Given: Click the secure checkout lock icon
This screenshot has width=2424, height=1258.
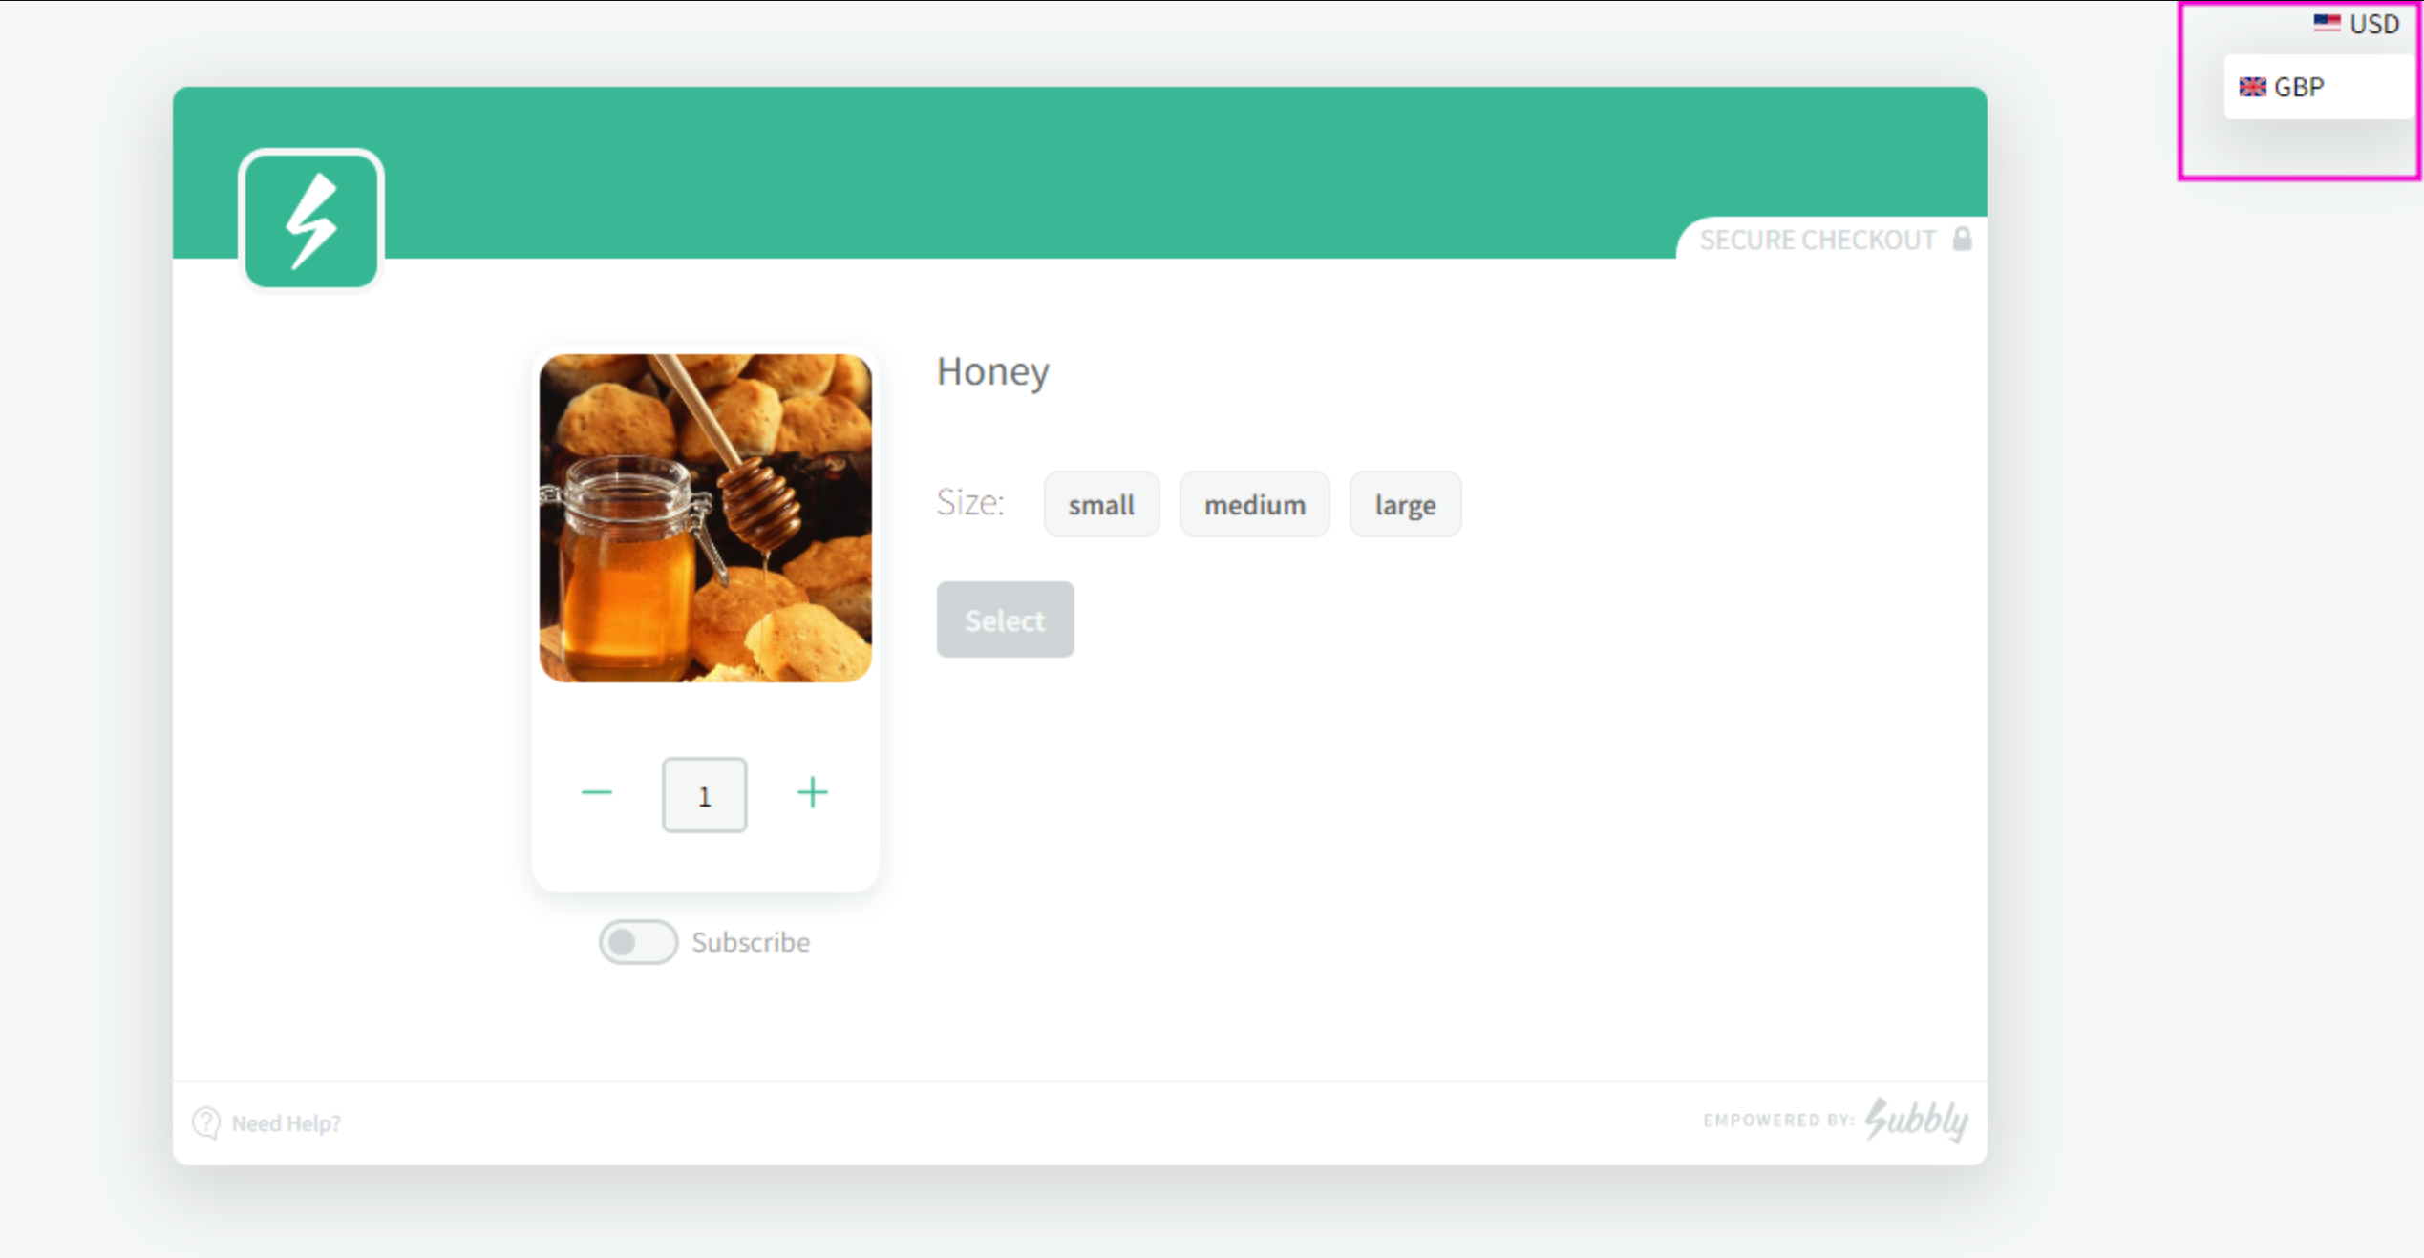Looking at the screenshot, I should [1962, 239].
